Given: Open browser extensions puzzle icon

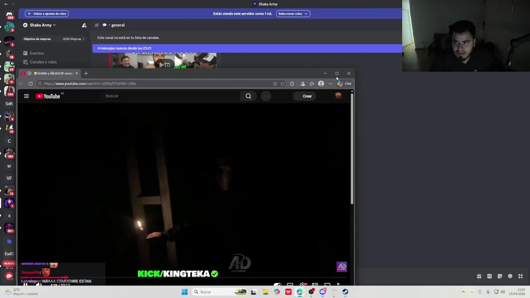Looking at the screenshot, I should click(292, 84).
